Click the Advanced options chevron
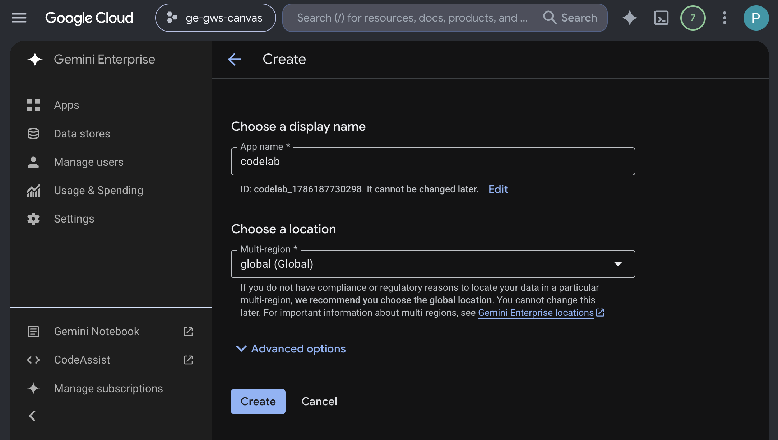 241,348
